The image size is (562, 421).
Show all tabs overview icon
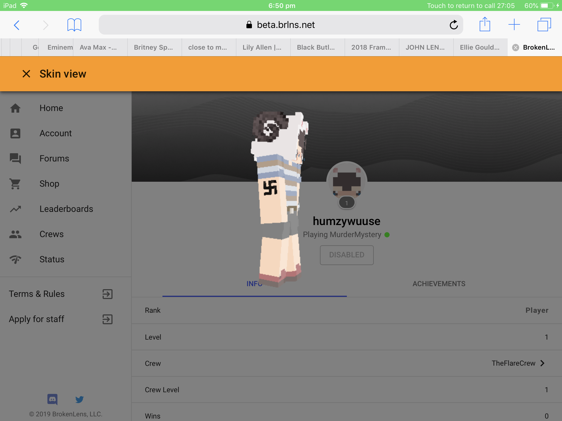tap(544, 25)
